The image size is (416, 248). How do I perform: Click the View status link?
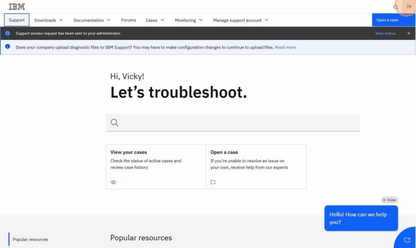coord(385,33)
